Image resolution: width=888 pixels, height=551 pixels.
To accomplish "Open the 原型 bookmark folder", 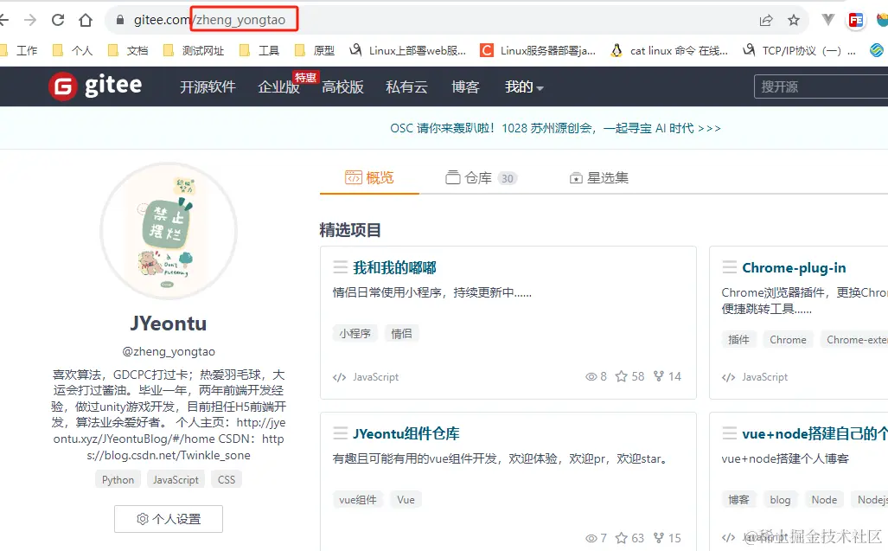I will point(315,51).
